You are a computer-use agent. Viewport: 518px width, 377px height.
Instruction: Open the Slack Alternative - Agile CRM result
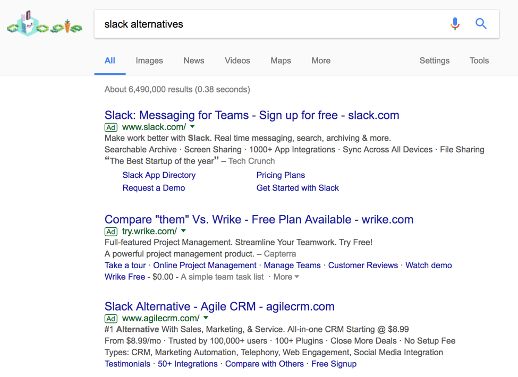tap(219, 306)
